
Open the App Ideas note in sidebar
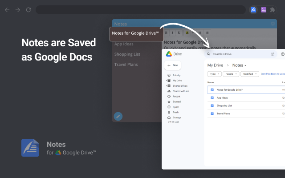124,44
